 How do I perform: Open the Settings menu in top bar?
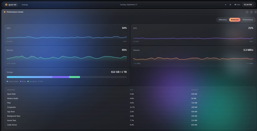[x=25, y=5]
